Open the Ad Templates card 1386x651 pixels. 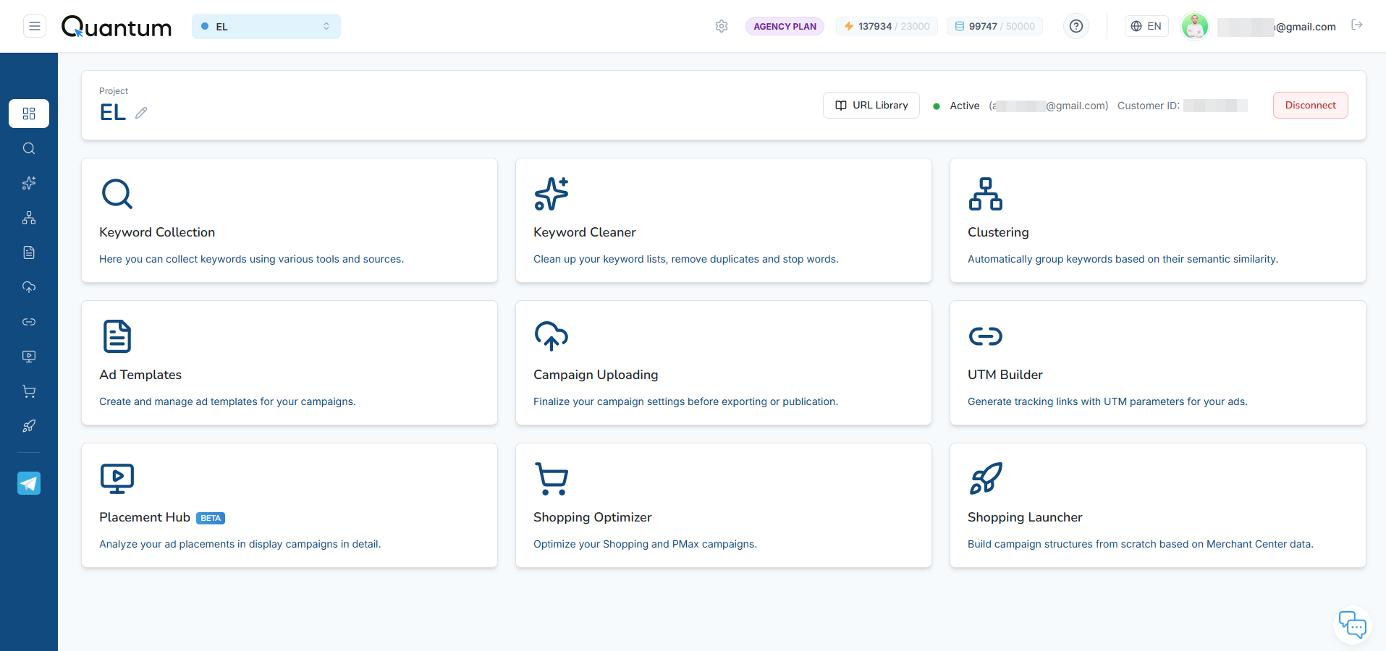[290, 363]
